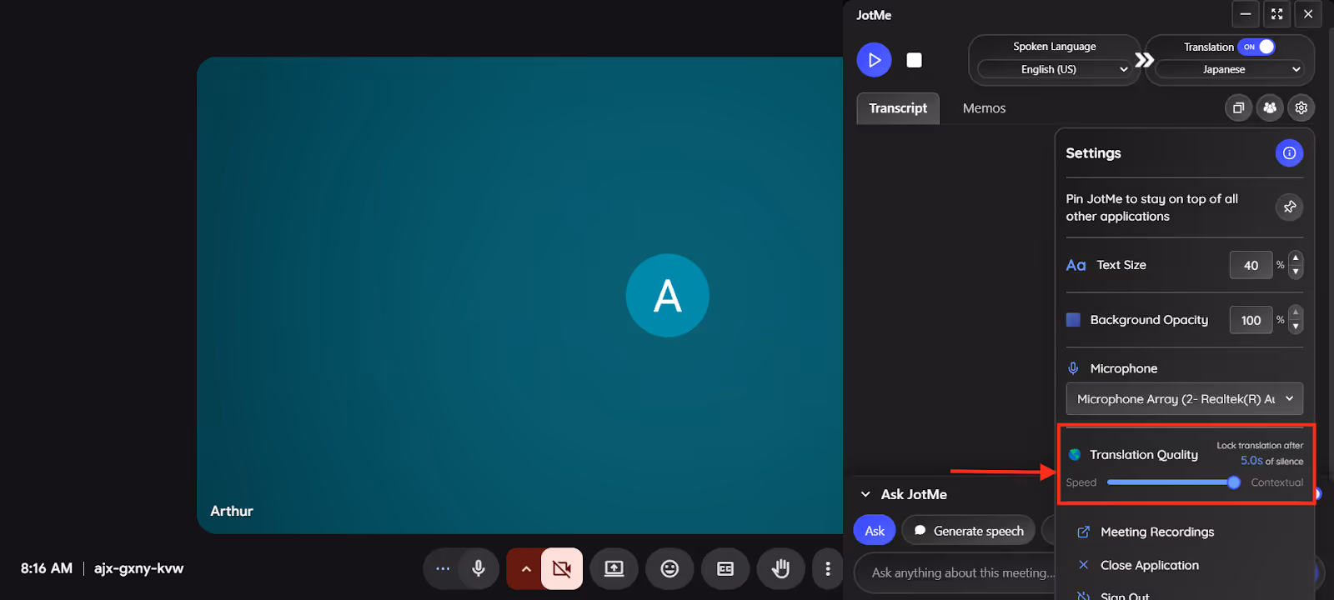
Task: Click the Background Opacity color swatch
Action: [1073, 319]
